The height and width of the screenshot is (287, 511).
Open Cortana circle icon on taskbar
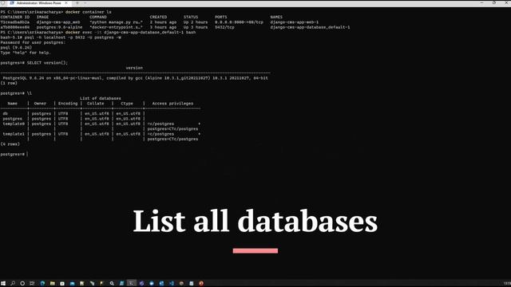pos(22,284)
